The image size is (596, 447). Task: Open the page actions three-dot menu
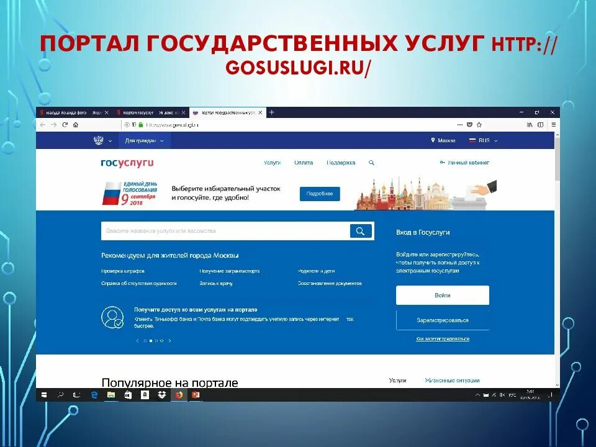460,125
